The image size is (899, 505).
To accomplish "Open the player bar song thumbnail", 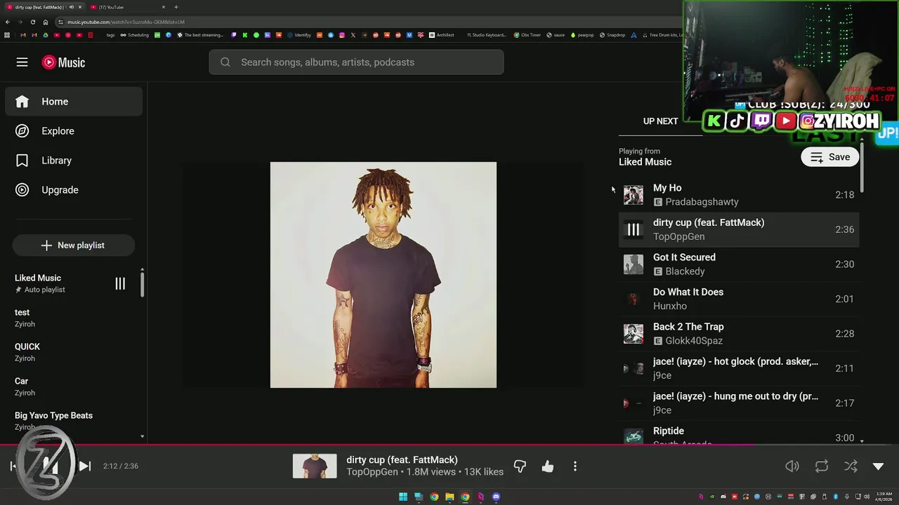I will coord(315,466).
